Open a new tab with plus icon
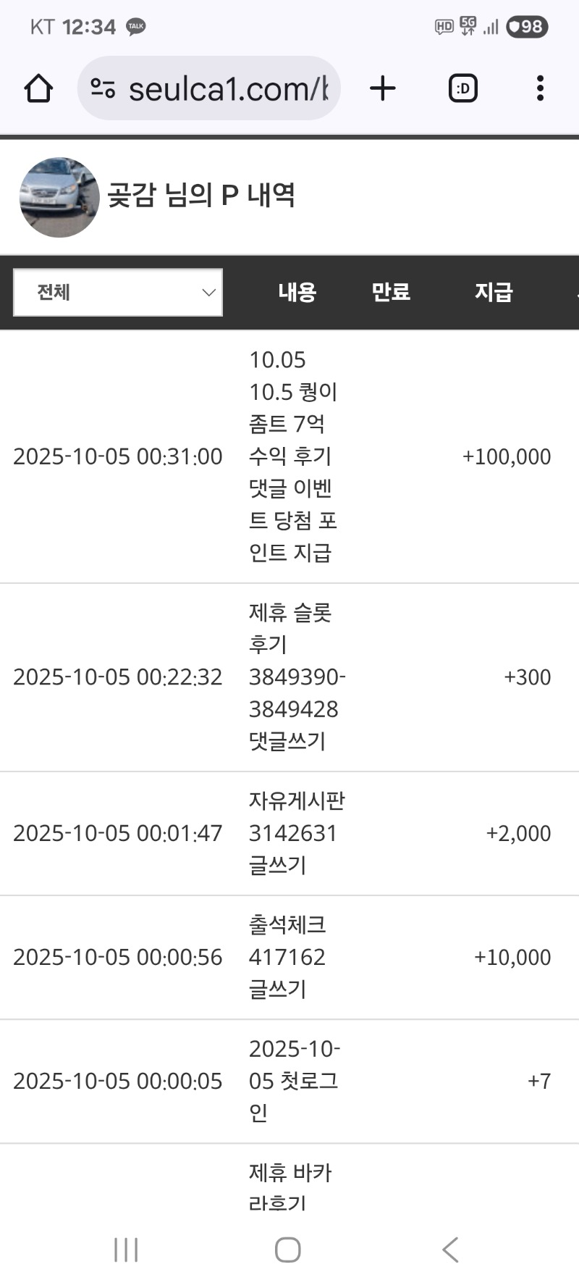The width and height of the screenshot is (579, 1288). pyautogui.click(x=382, y=88)
